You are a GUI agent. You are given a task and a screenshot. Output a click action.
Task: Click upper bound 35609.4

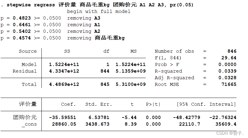click(x=226, y=124)
